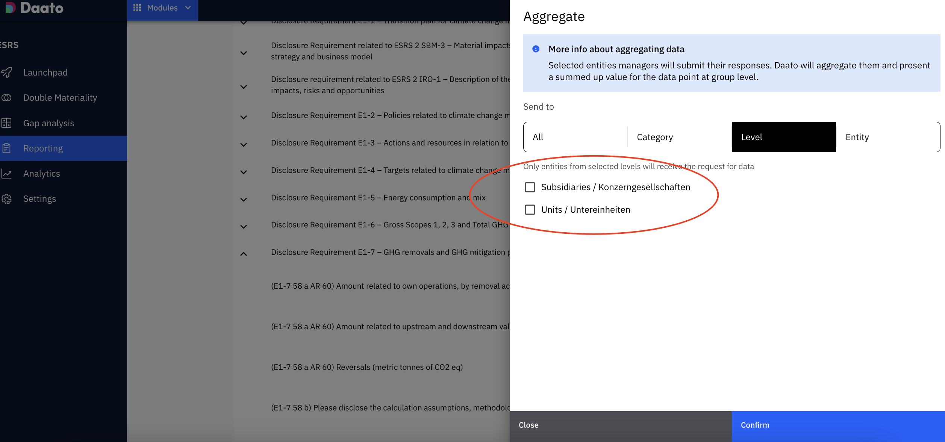Expand Disclosure Requirement E1-2 Policies chevron
Screen dimensions: 945x442
point(244,117)
